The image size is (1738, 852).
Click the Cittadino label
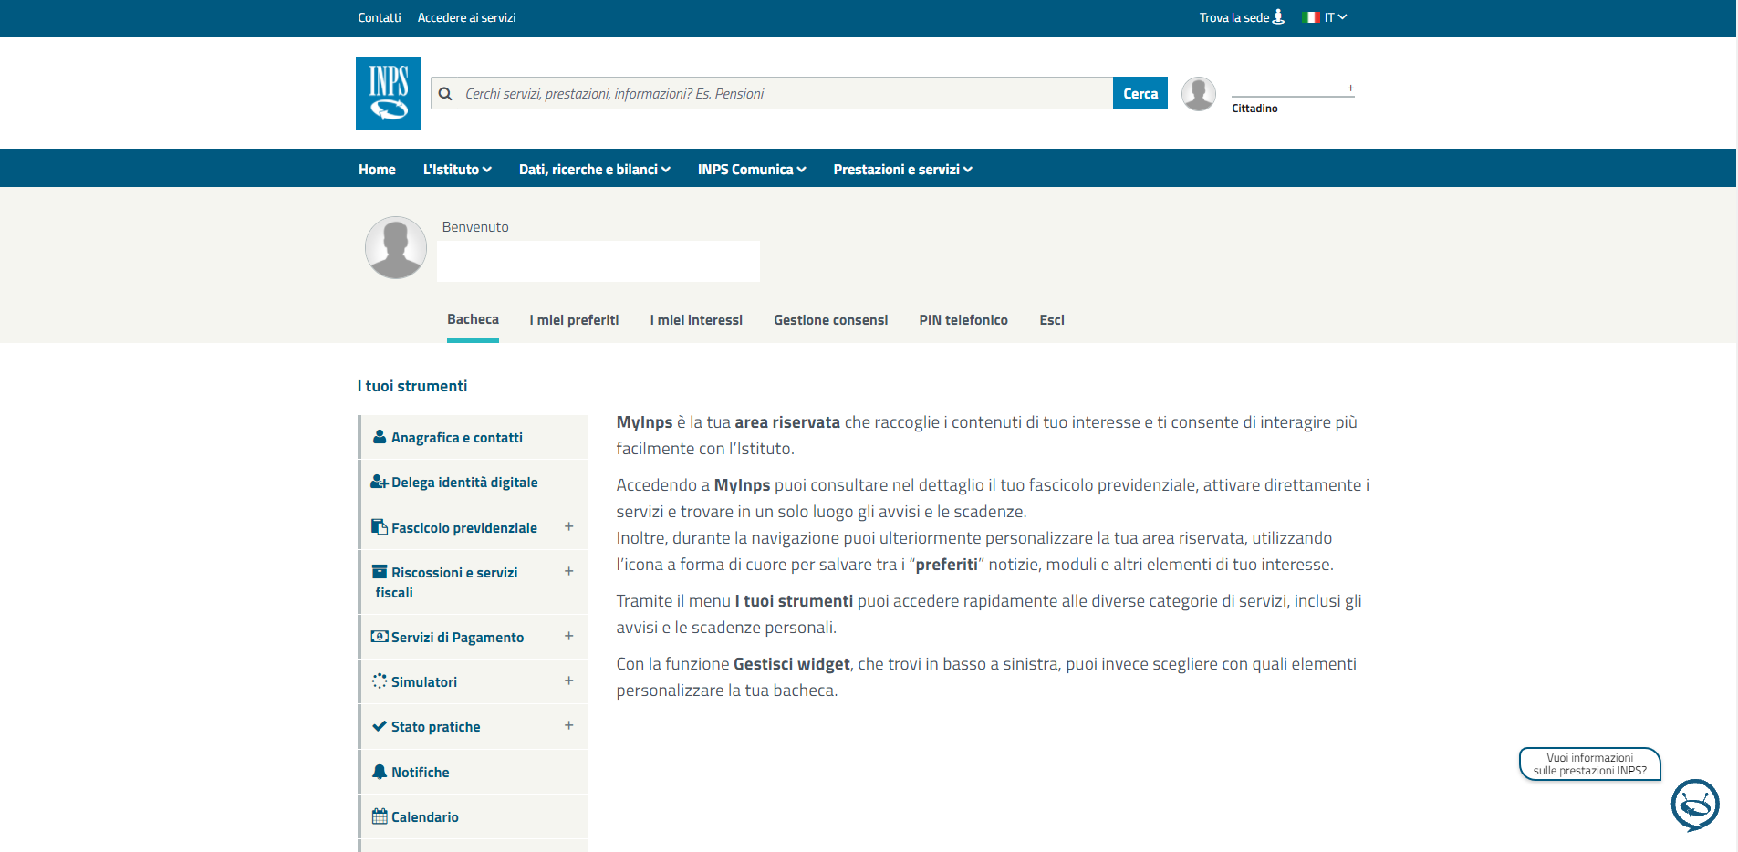tap(1254, 109)
